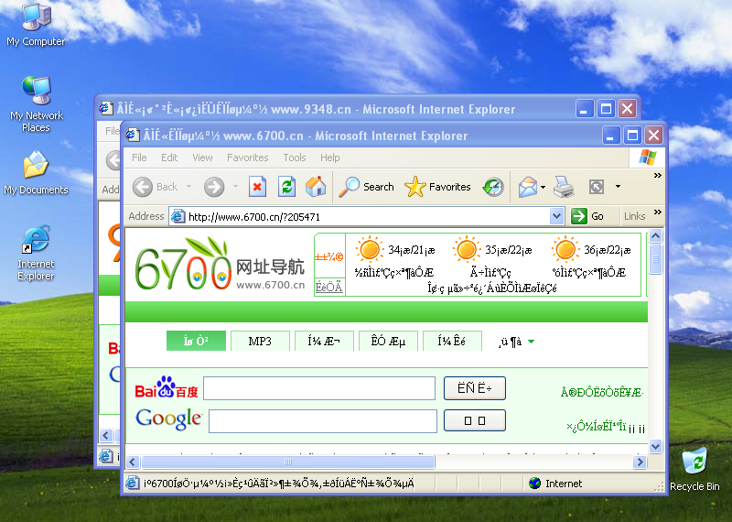The height and width of the screenshot is (522, 732).
Task: Click the horizontal scrollbar thumb
Action: 288,462
